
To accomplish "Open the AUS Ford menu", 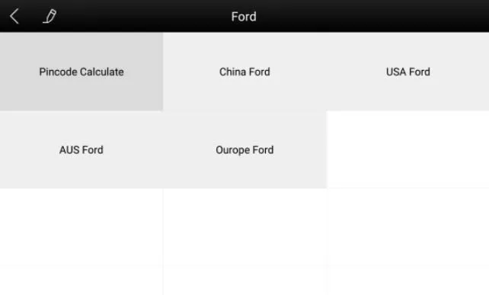I will 81,150.
